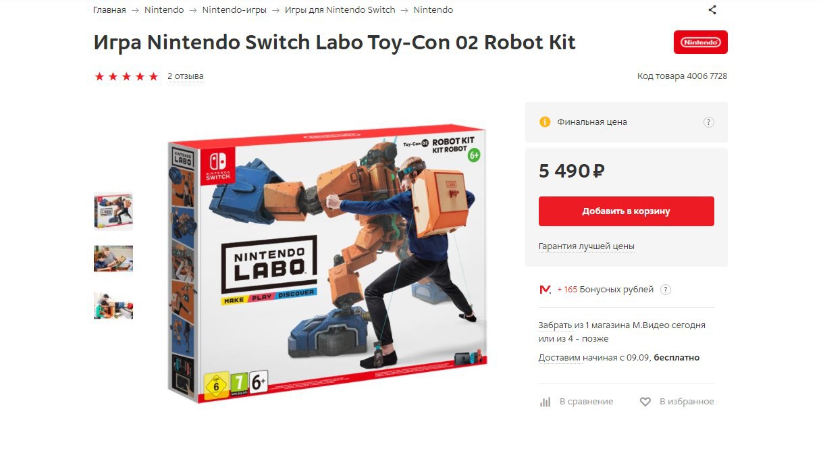The image size is (823, 453).
Task: Click the red M bonus logo icon
Action: [545, 290]
